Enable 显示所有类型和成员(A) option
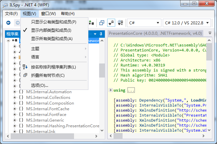This screenshot has width=217, height=144. pos(52,39)
